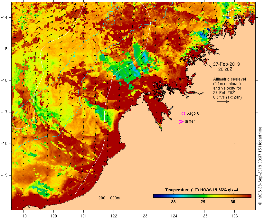This screenshot has height=219, width=264.
Task: Click the '125' longitude axis label
Action: pos(204,216)
